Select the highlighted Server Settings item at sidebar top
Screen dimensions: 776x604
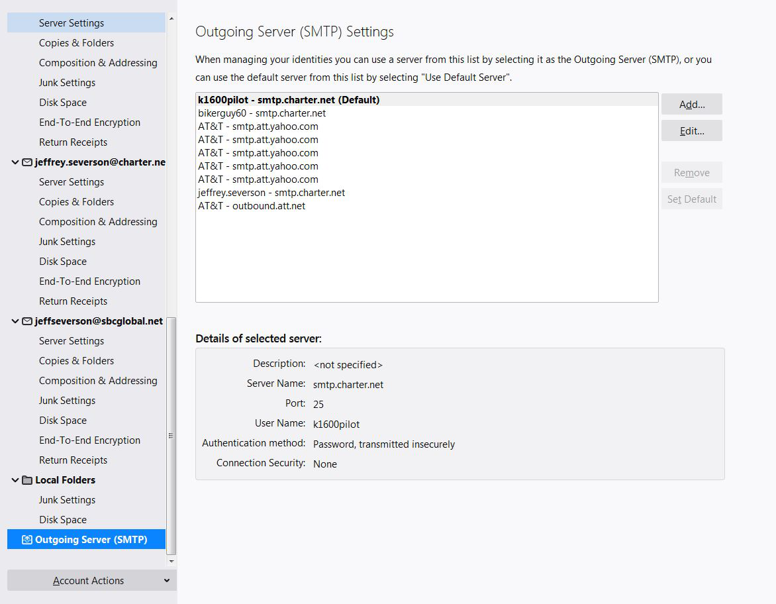pyautogui.click(x=86, y=23)
